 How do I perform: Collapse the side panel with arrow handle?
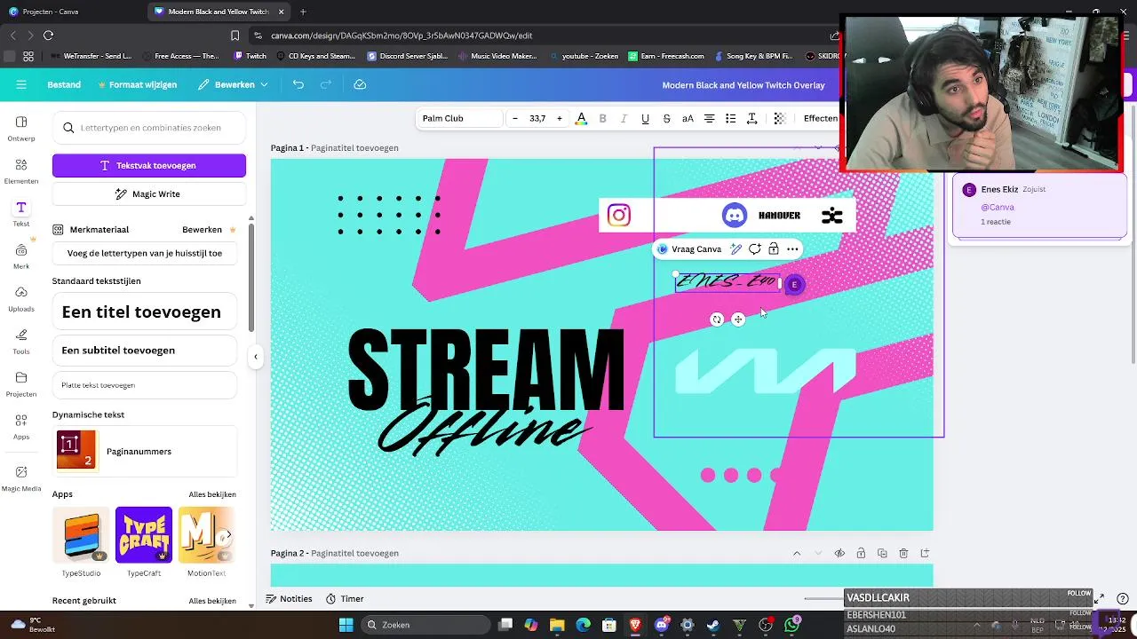click(x=256, y=357)
